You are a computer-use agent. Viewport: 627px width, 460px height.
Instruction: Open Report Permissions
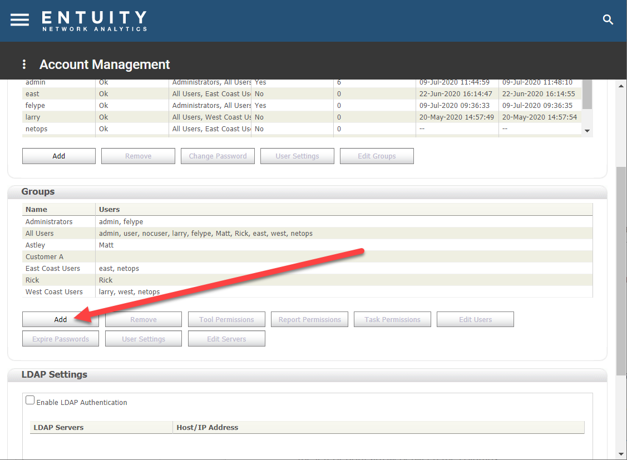[x=309, y=319]
